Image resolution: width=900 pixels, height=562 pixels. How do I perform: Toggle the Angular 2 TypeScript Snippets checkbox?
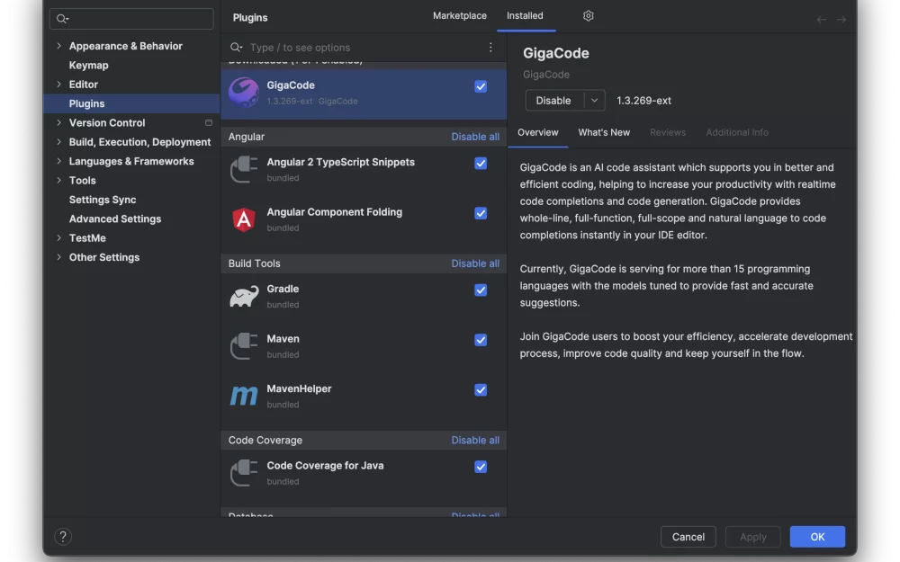click(481, 164)
